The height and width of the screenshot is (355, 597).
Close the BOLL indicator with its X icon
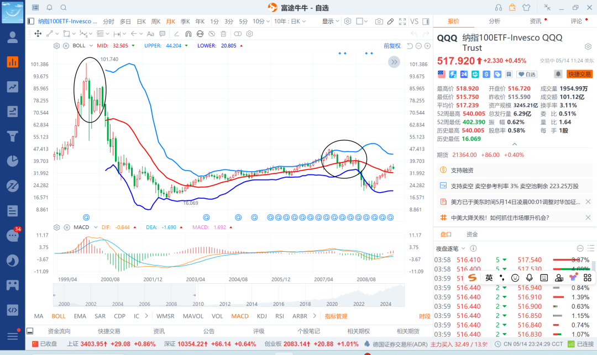click(66, 46)
